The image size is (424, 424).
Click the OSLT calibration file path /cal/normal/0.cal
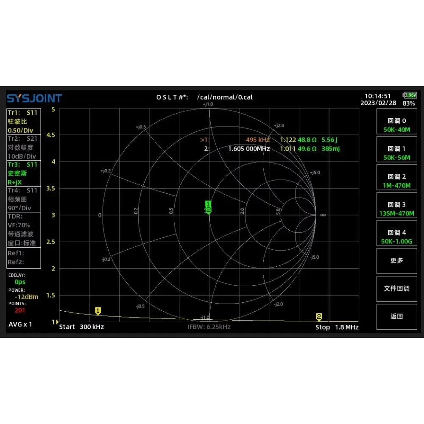(x=225, y=98)
